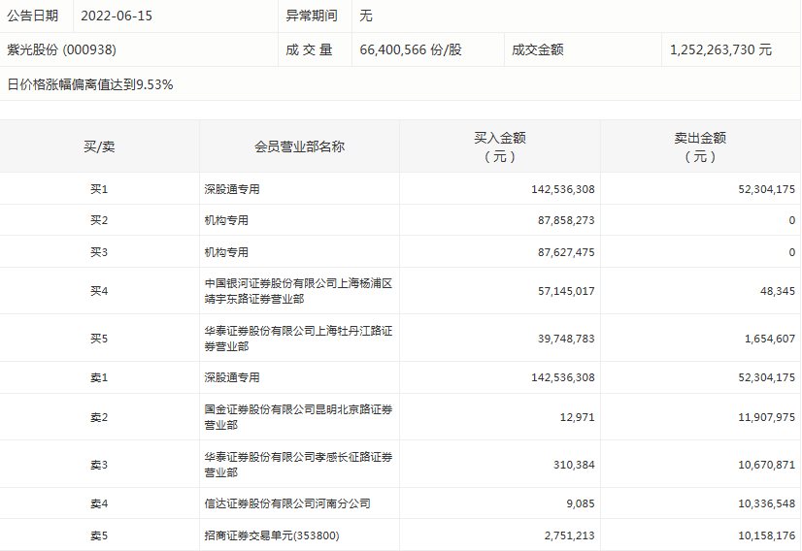Select the sell amount 11,907,975
802x551 pixels.
pos(766,417)
